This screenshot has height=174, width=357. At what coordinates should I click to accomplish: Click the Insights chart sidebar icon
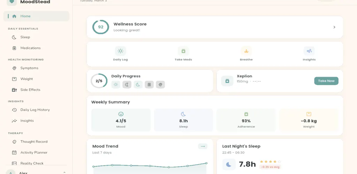[14, 121]
